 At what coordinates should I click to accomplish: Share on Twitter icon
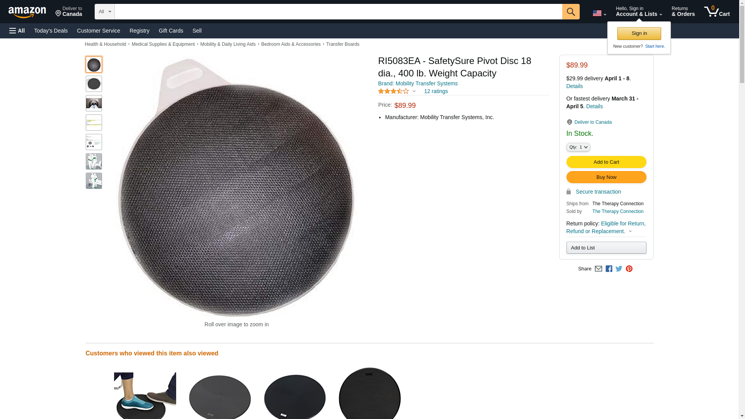(x=619, y=269)
